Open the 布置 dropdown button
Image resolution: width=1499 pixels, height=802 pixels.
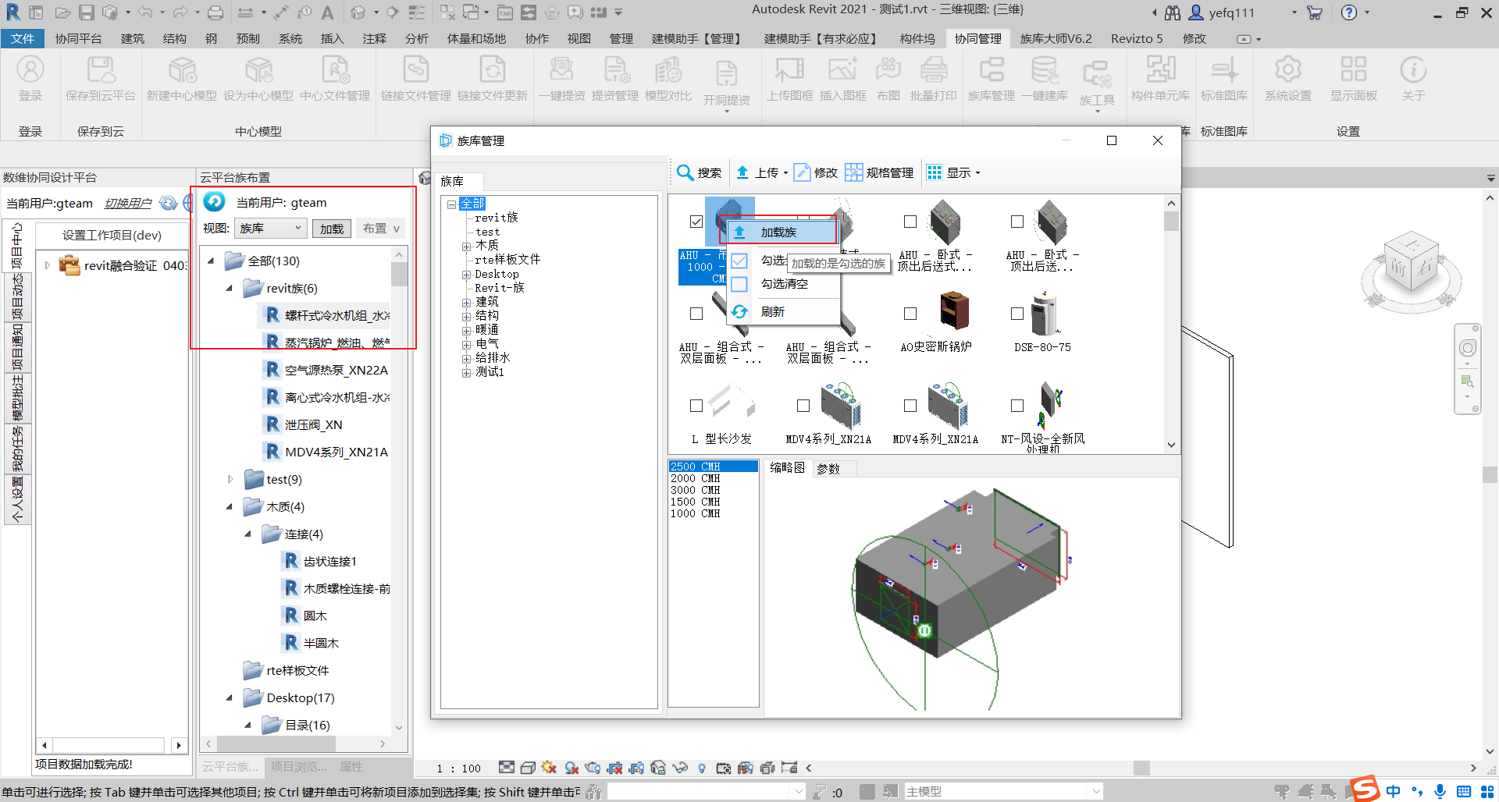point(381,229)
